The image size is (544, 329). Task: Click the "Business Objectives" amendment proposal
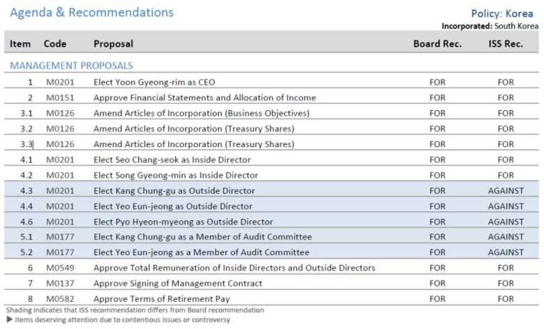[x=201, y=113]
